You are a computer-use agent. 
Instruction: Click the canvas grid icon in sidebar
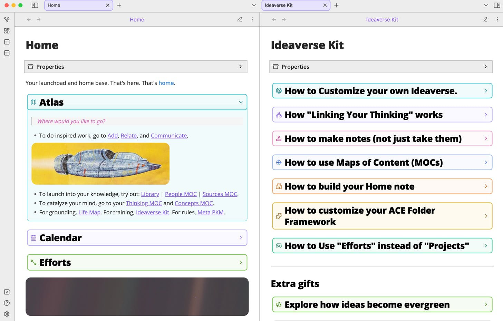coord(7,31)
